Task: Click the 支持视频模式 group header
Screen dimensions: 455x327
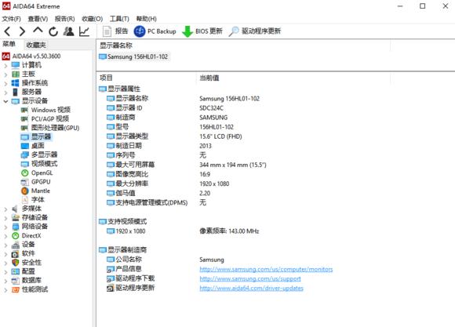Action: [x=123, y=222]
